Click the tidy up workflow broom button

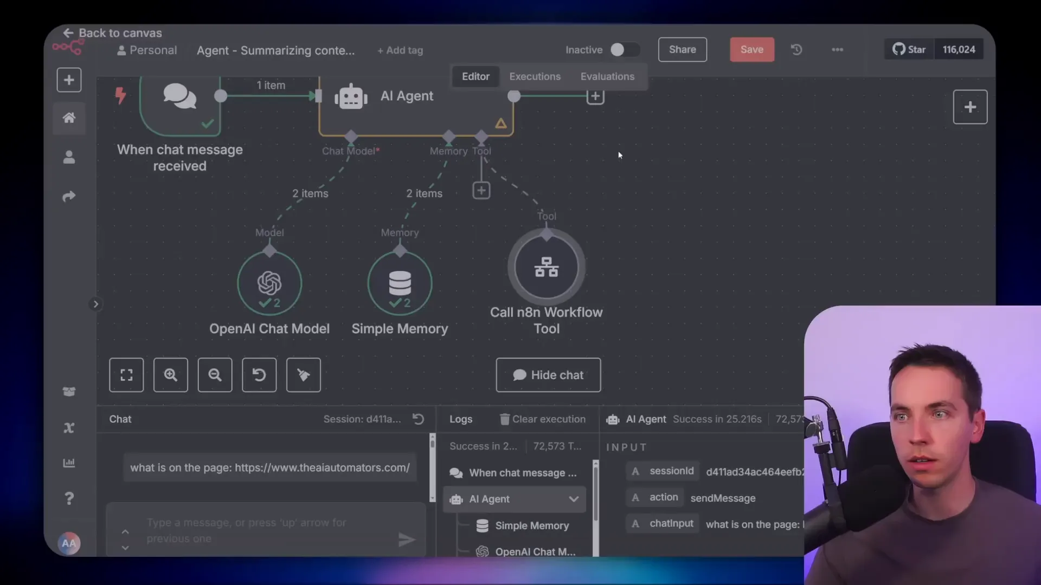coord(304,375)
